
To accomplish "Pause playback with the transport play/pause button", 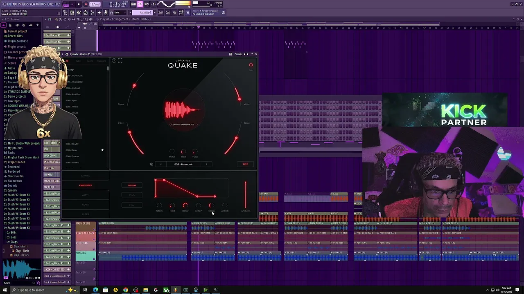I will pos(72,4).
